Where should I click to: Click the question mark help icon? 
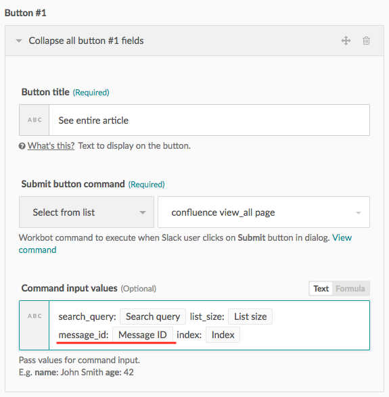pos(22,146)
